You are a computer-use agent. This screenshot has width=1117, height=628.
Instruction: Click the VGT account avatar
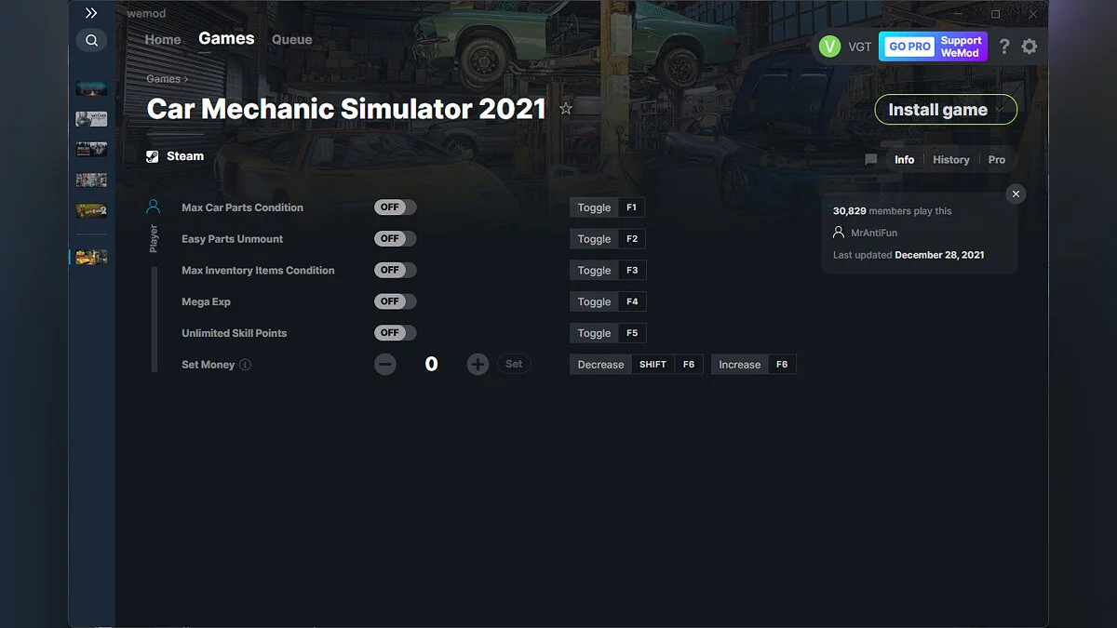click(828, 46)
